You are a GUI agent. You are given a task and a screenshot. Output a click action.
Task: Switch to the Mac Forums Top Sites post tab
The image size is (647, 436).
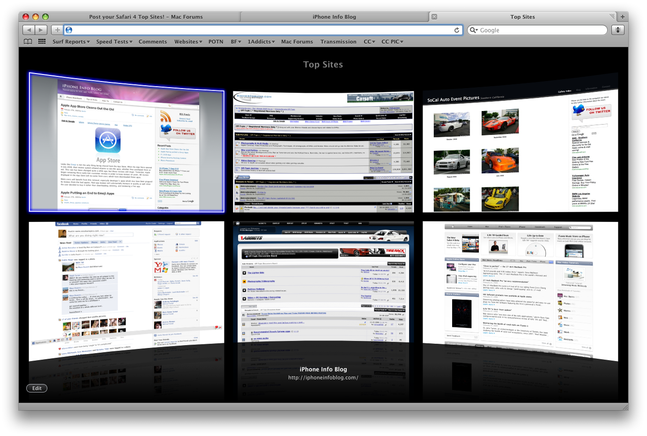coord(146,17)
